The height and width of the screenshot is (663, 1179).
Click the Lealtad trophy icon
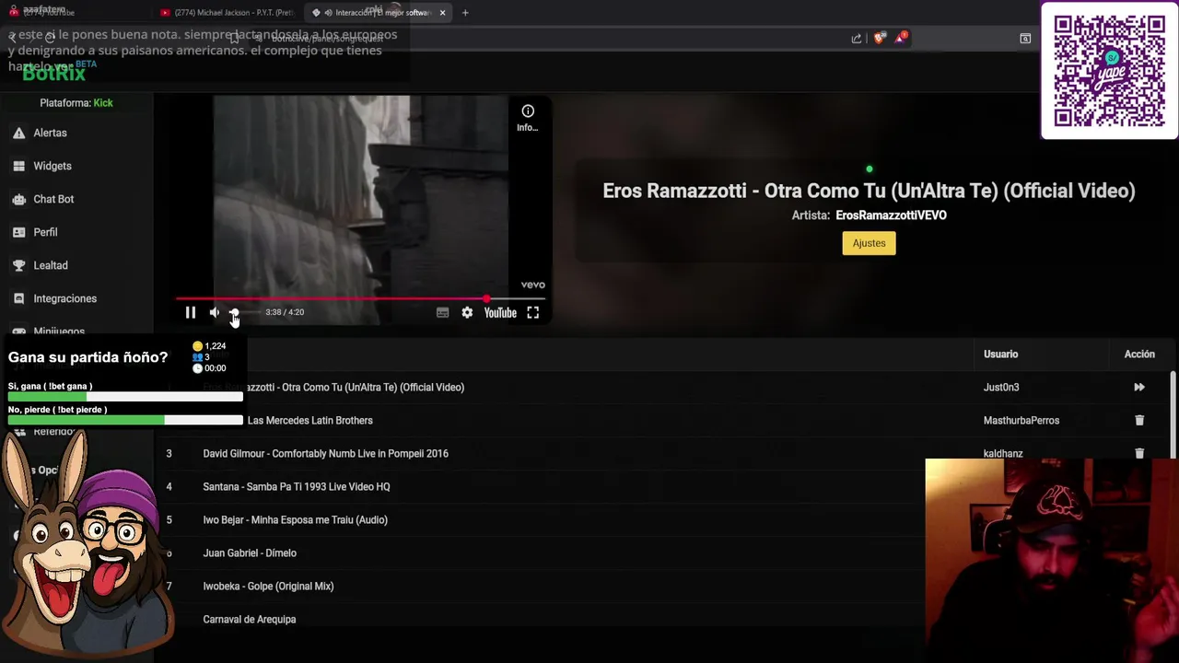pyautogui.click(x=18, y=265)
